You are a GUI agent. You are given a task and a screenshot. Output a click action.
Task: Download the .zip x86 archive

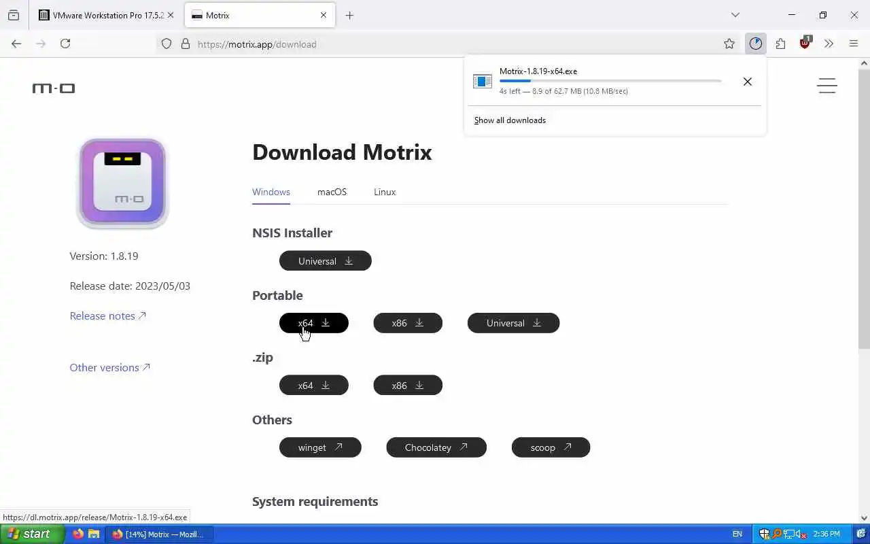(x=408, y=386)
